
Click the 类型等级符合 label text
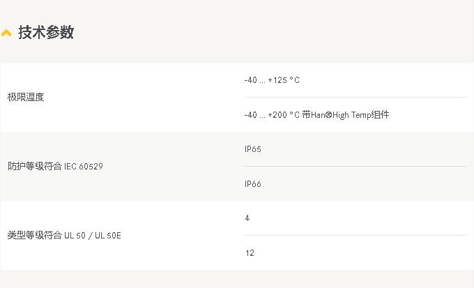tap(35, 235)
